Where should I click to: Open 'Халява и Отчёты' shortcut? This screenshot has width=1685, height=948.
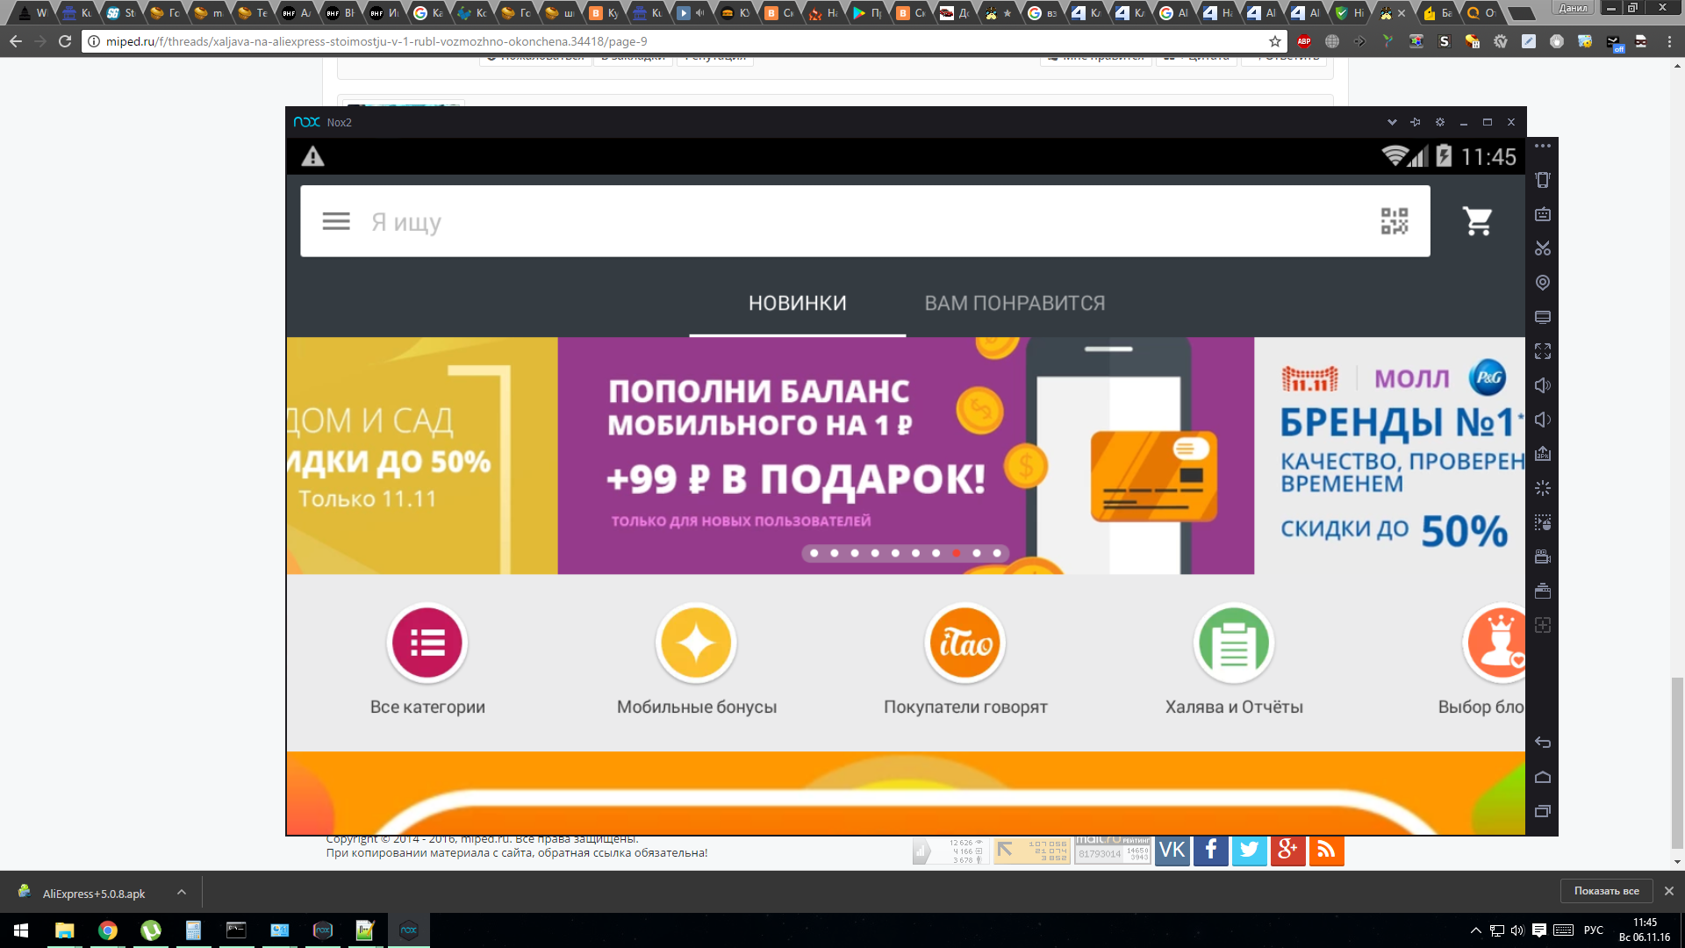[1234, 643]
